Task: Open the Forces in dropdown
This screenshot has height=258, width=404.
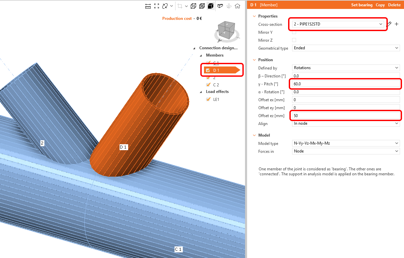Action: tap(346, 151)
